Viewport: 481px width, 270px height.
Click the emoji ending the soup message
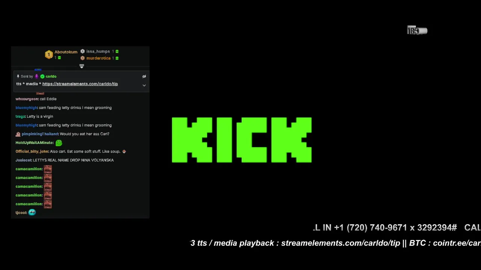[124, 151]
